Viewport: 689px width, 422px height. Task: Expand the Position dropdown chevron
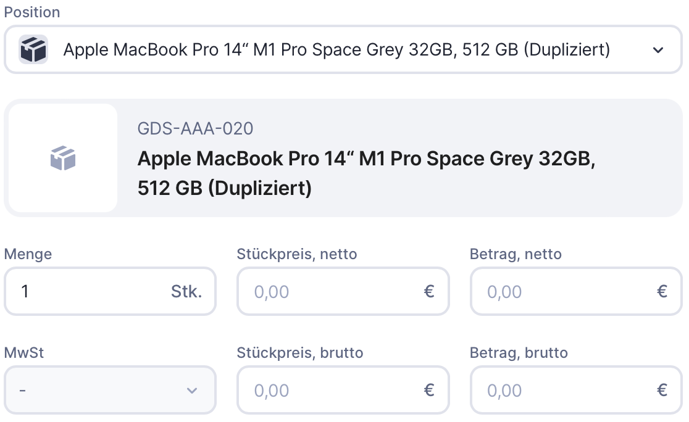click(658, 50)
